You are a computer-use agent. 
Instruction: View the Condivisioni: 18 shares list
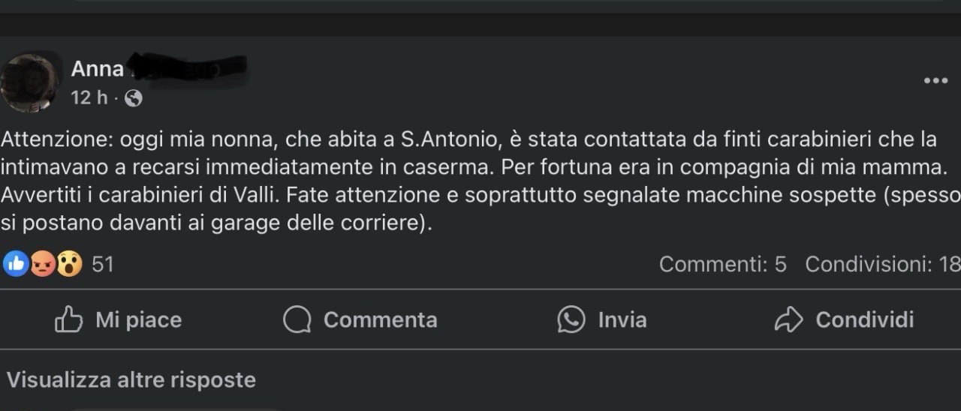coord(882,264)
